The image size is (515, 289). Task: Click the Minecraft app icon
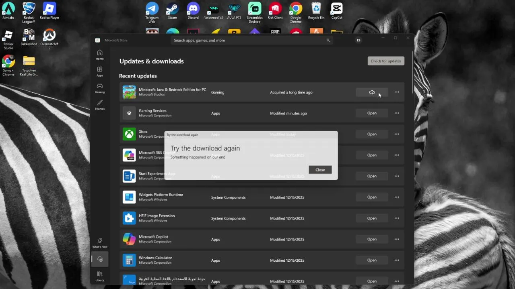pyautogui.click(x=129, y=92)
